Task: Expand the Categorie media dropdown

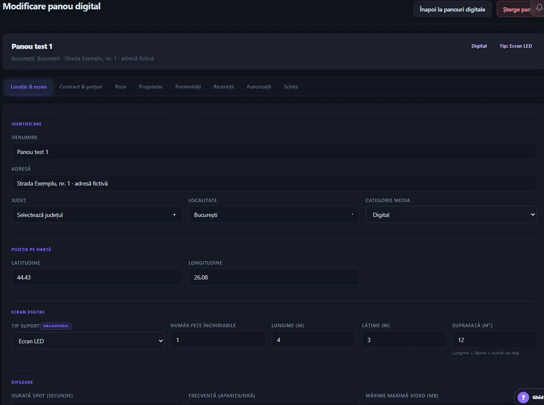Action: click(451, 214)
